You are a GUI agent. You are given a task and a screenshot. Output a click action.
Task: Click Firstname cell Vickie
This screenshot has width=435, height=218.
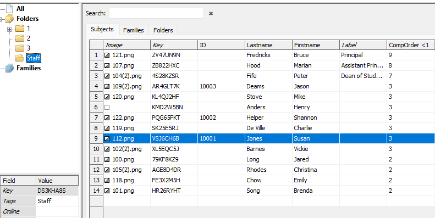[316, 149]
